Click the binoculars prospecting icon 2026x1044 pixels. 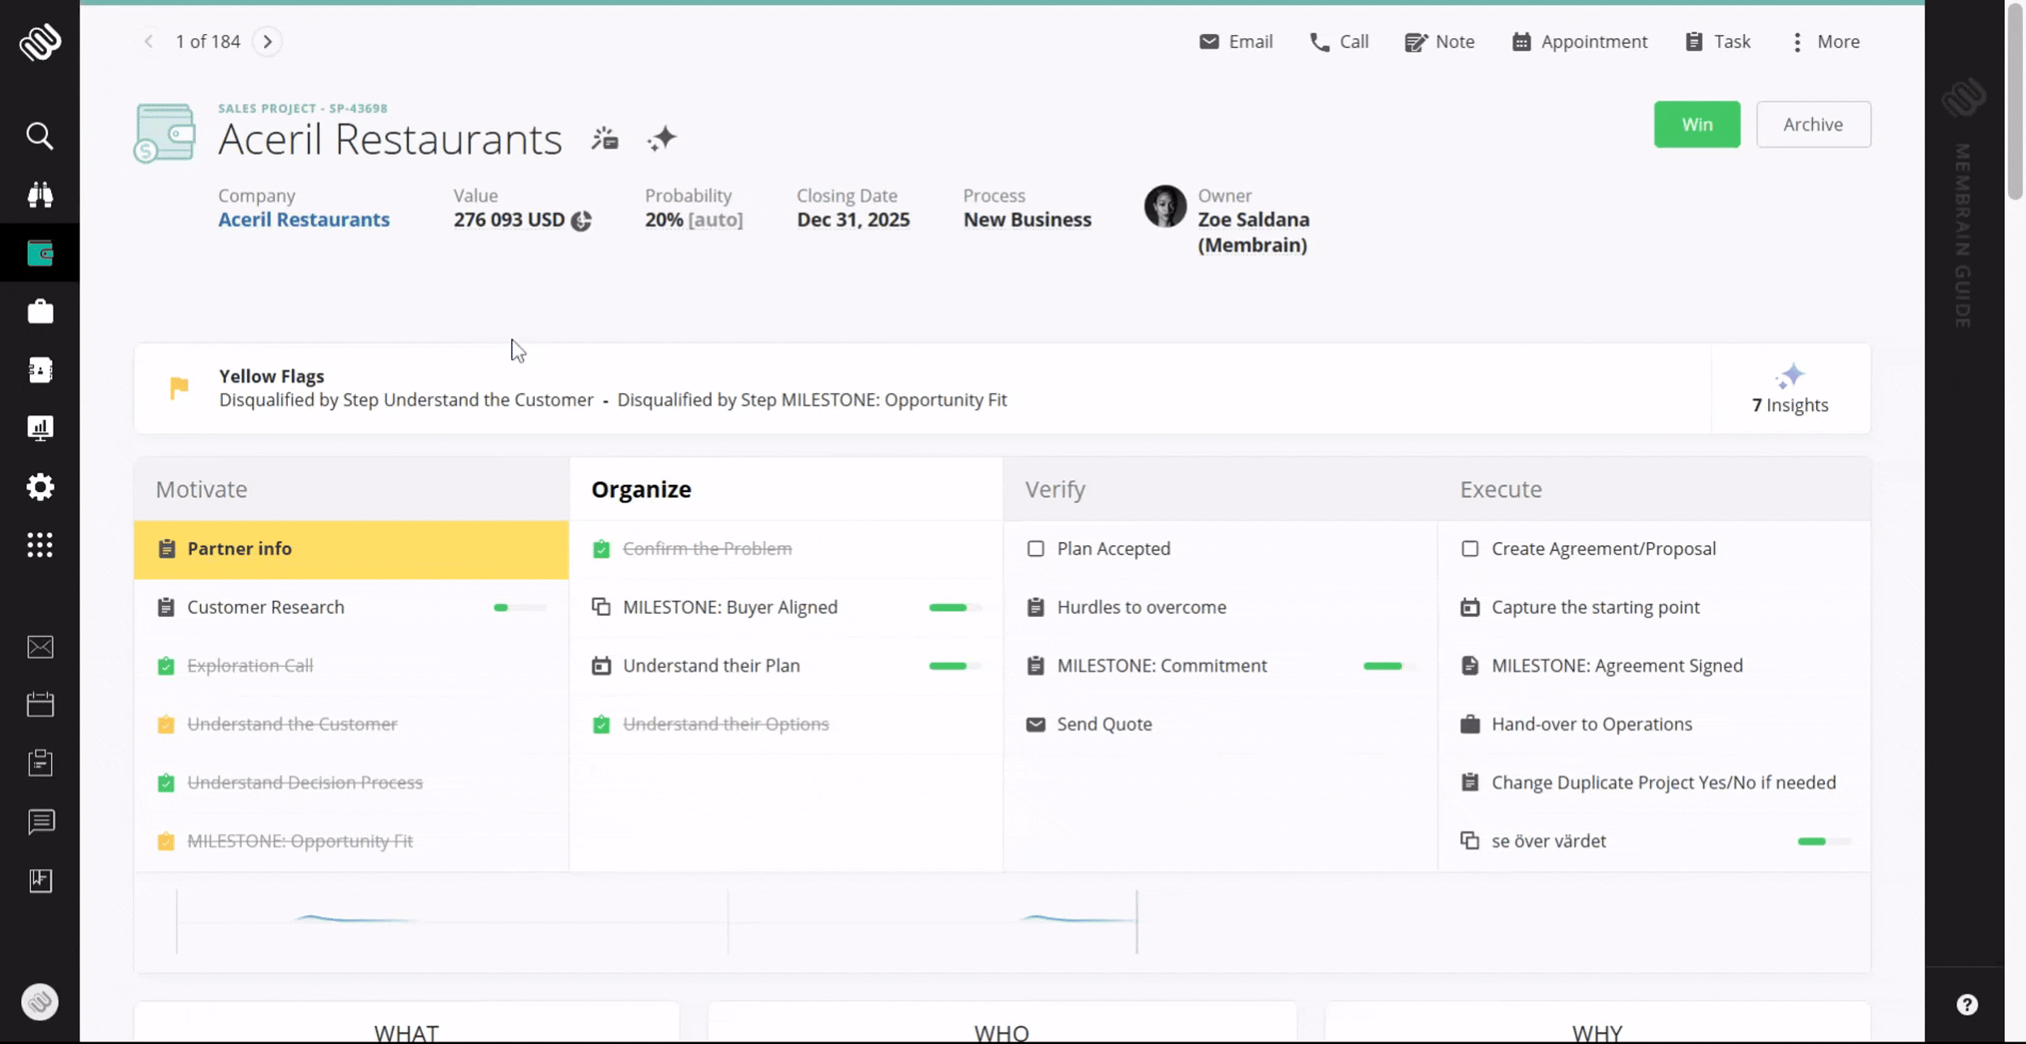pyautogui.click(x=40, y=195)
